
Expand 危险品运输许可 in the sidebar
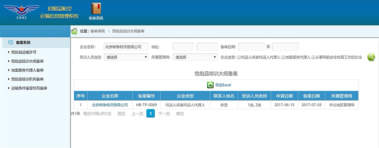[x=23, y=52]
